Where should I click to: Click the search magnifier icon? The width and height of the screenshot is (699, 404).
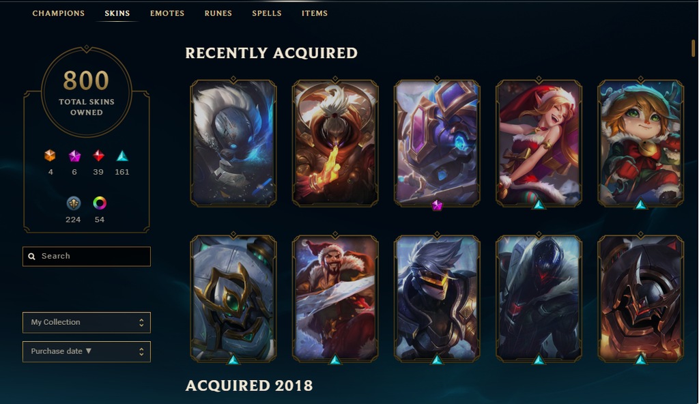31,257
